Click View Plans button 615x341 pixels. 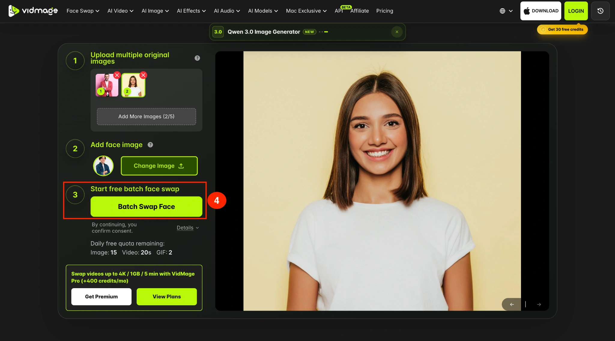click(167, 297)
